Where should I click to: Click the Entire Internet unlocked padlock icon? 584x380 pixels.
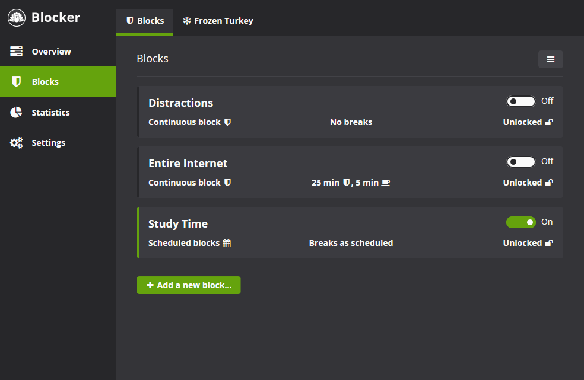(549, 183)
